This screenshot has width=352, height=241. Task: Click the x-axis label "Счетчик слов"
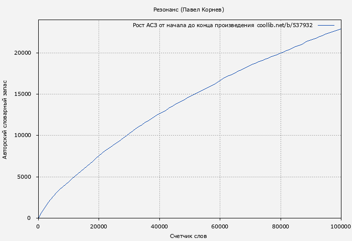189,236
